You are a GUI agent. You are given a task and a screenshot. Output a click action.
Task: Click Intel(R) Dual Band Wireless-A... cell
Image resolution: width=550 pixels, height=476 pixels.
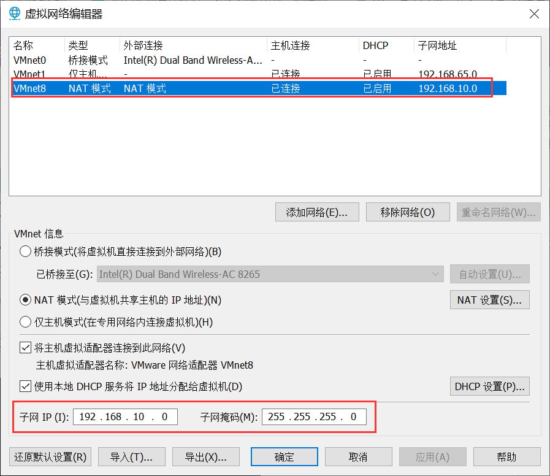pyautogui.click(x=193, y=60)
